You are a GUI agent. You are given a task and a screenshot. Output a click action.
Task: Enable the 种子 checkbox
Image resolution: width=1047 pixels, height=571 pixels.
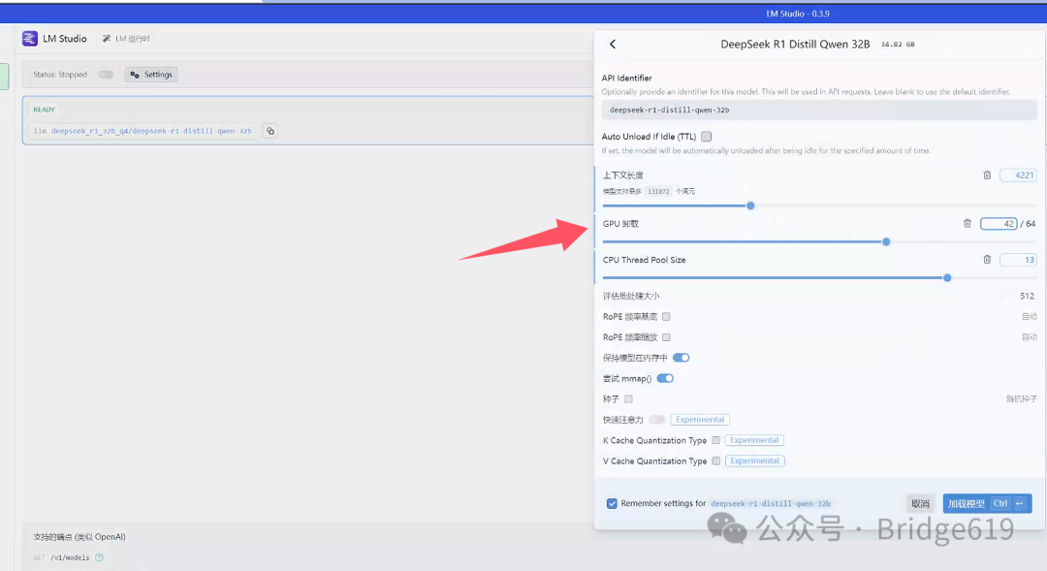click(628, 398)
